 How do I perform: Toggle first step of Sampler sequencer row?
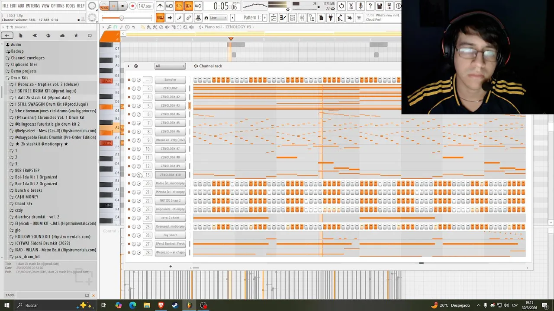point(195,80)
